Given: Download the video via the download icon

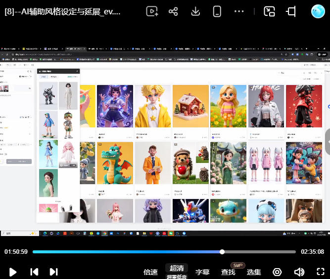Looking at the screenshot, I should pyautogui.click(x=195, y=11).
